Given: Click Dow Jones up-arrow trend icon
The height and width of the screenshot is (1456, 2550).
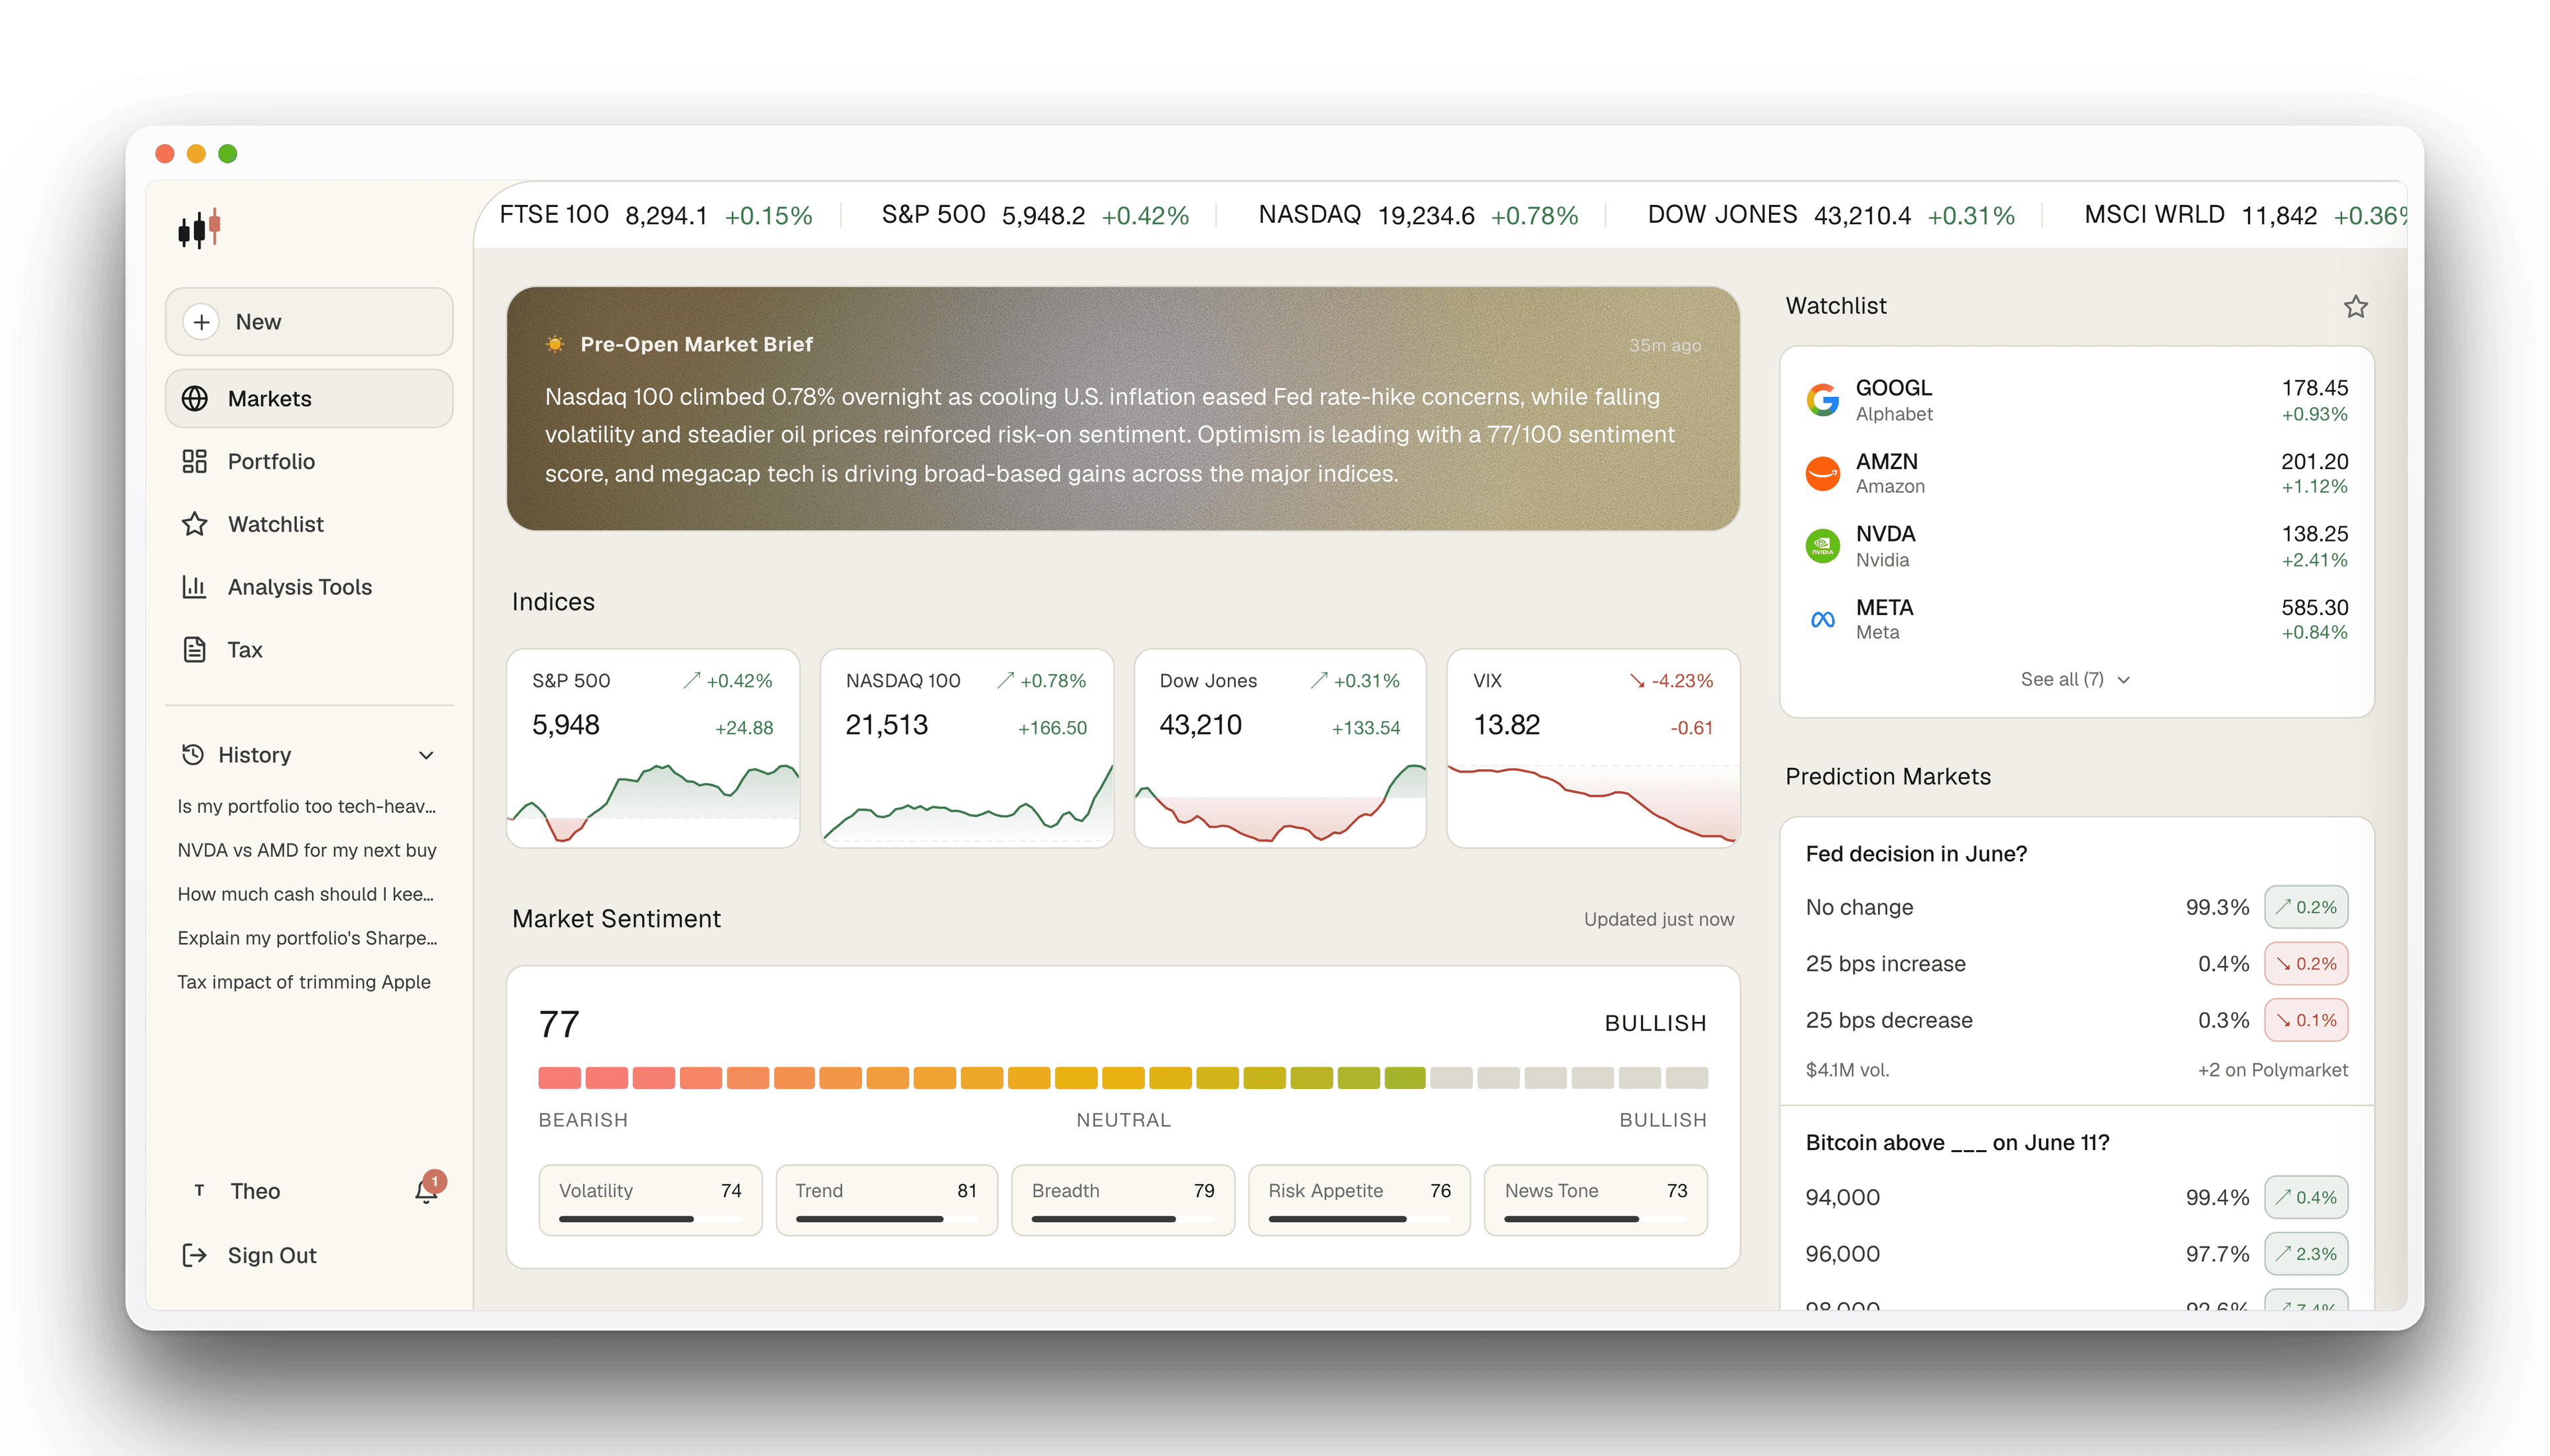Looking at the screenshot, I should point(1319,680).
